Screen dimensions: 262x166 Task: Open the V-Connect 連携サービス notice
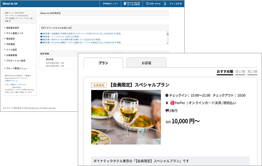80,43
